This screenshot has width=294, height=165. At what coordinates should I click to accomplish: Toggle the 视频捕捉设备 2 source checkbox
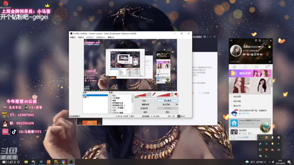point(111,105)
